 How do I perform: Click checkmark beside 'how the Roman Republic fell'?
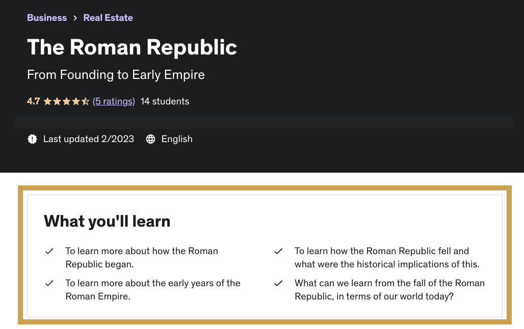coord(278,251)
